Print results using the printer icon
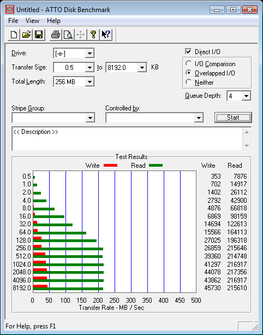Screen dimensions: 263x335 pos(56,34)
